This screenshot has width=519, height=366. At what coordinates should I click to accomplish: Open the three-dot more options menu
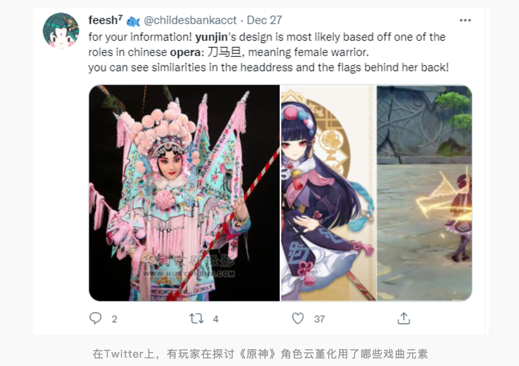465,20
